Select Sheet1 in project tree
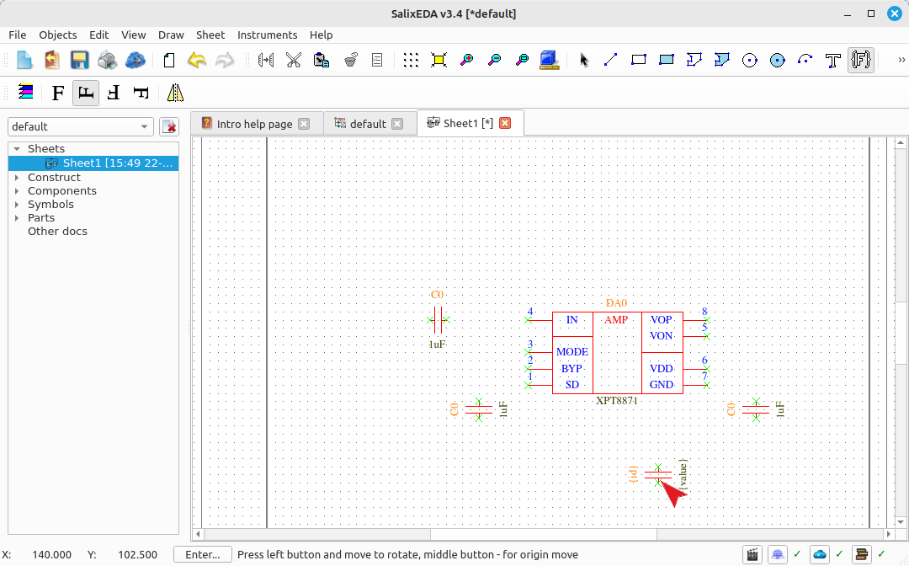The height and width of the screenshot is (566, 909). pyautogui.click(x=93, y=163)
